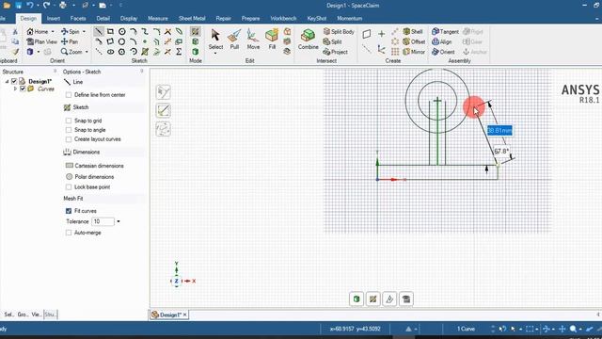The height and width of the screenshot is (339, 602).
Task: Open the Sheet Metal tab
Action: (x=192, y=18)
